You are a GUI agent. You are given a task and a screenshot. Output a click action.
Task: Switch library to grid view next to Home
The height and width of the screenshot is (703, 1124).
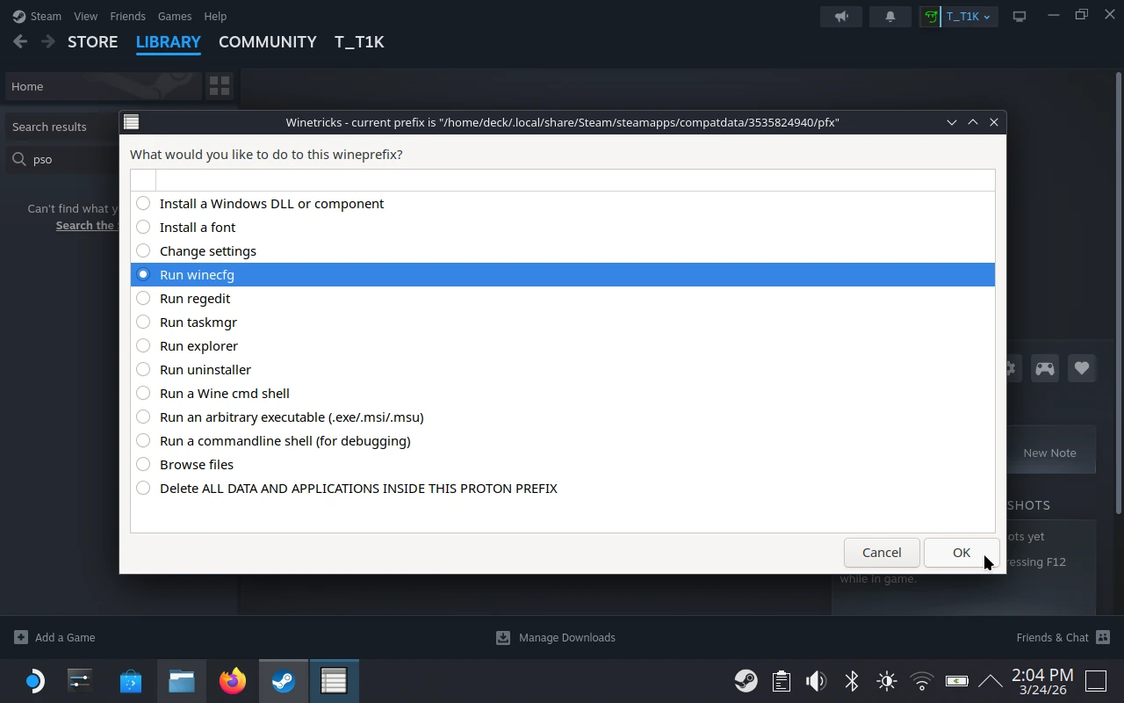click(x=220, y=85)
